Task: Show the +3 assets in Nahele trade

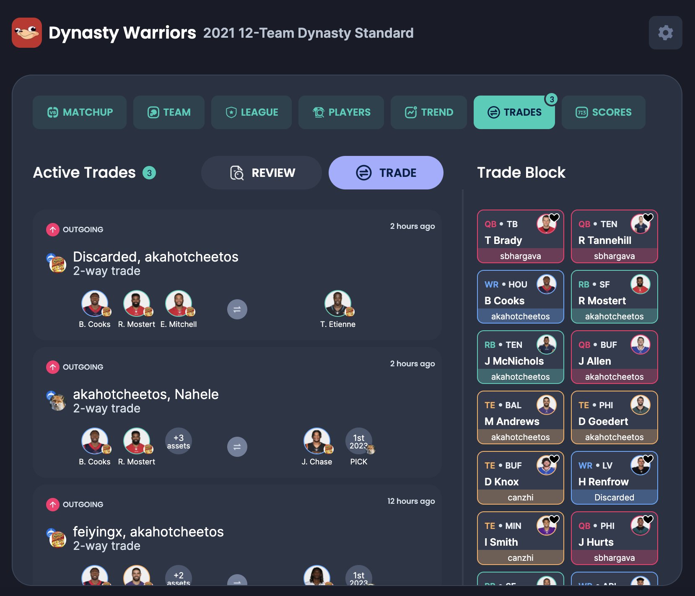Action: point(179,441)
